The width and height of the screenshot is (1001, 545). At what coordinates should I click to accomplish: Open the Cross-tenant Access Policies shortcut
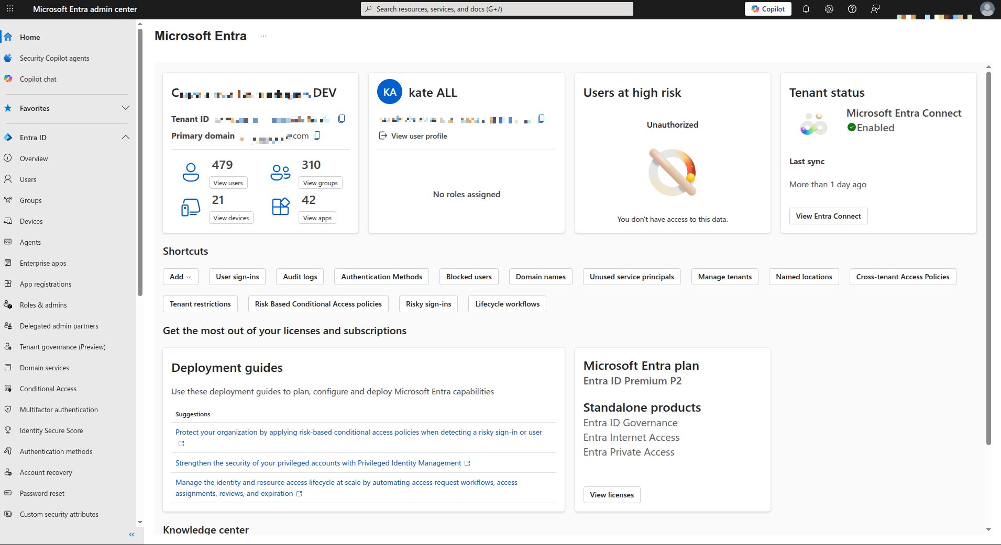tap(903, 277)
